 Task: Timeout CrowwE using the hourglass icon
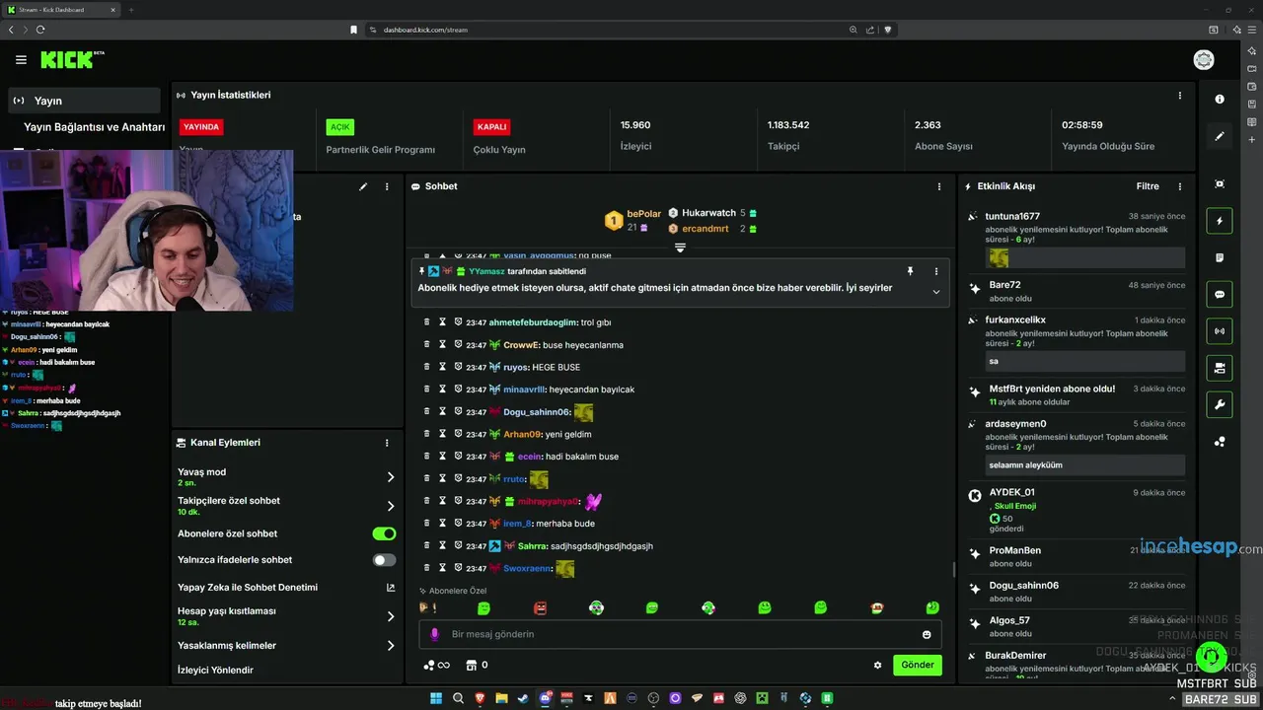tap(443, 345)
